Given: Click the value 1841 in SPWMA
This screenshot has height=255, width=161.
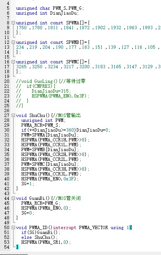Looking at the screenshot, I should point(69,28).
